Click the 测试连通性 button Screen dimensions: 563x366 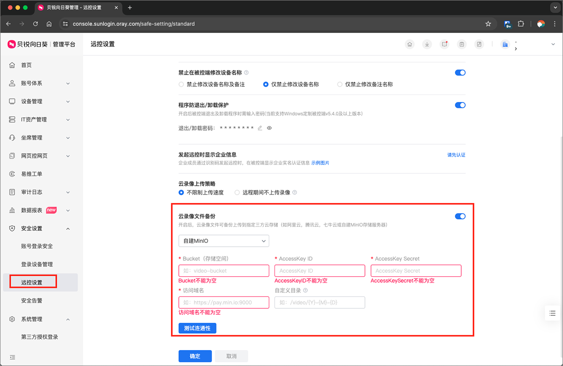click(x=197, y=328)
